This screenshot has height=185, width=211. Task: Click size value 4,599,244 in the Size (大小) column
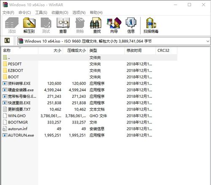[53, 90]
